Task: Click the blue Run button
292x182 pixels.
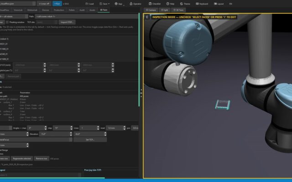Action: click(x=57, y=4)
